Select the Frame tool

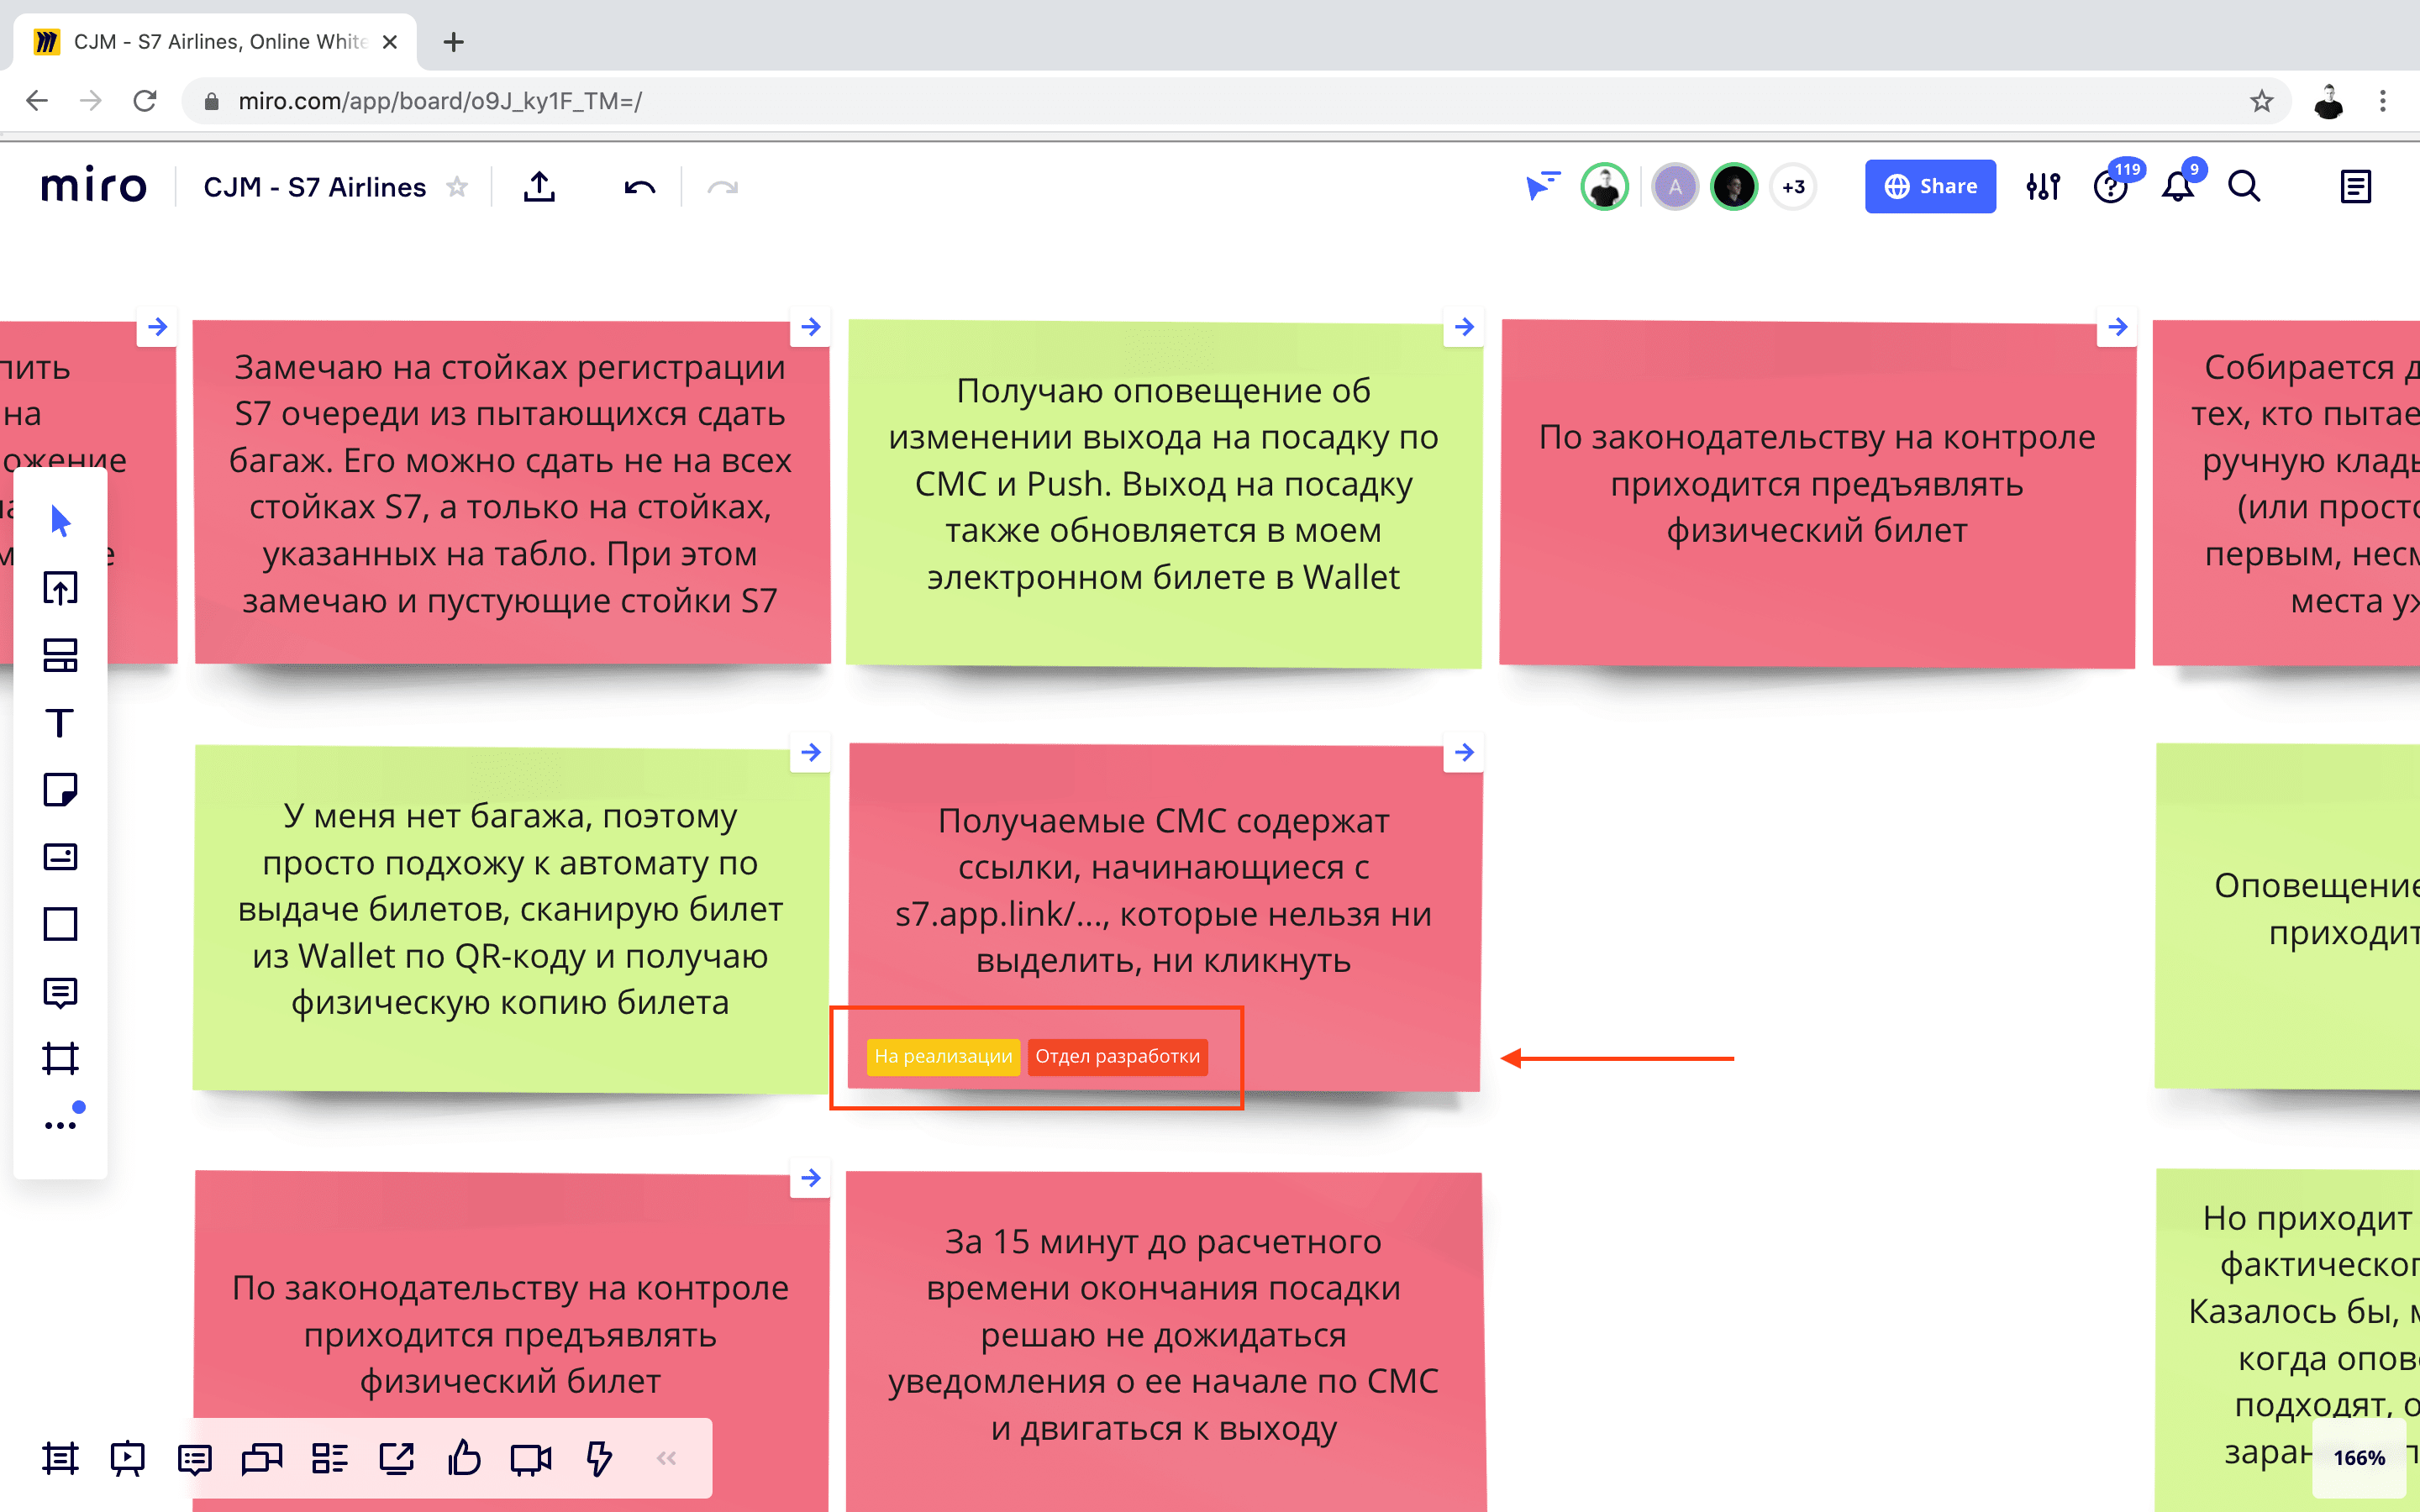click(x=60, y=1058)
